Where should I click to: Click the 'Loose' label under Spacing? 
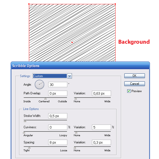pyautogui.click(x=64, y=150)
